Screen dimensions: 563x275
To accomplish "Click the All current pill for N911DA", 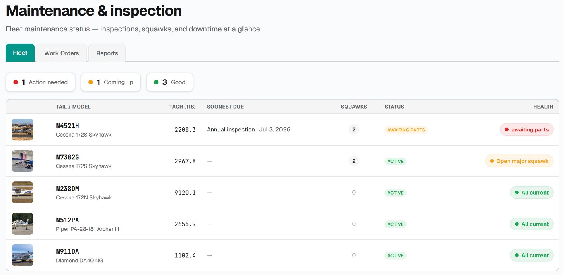I will coord(532,255).
